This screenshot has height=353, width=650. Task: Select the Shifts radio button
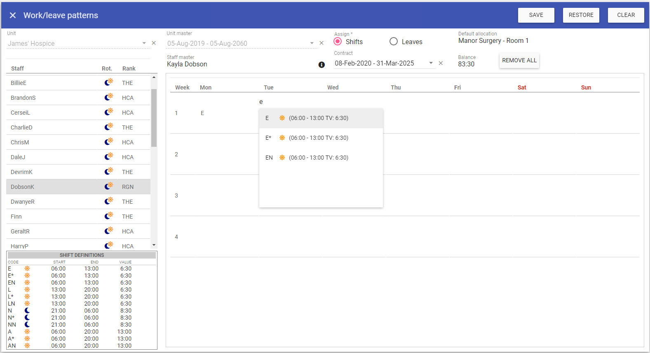click(338, 42)
